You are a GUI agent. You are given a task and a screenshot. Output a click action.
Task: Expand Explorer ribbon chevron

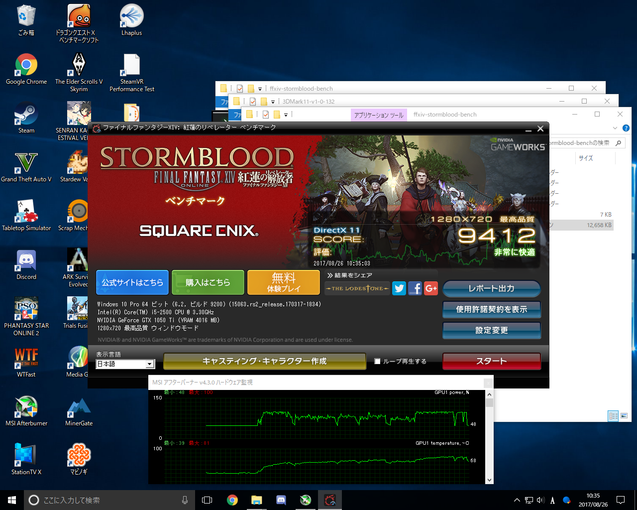615,128
